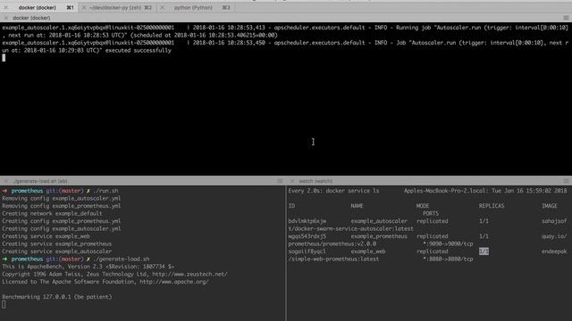Click the service ID 'bdvlmktp6xjw'
The width and height of the screenshot is (572, 321).
click(307, 221)
